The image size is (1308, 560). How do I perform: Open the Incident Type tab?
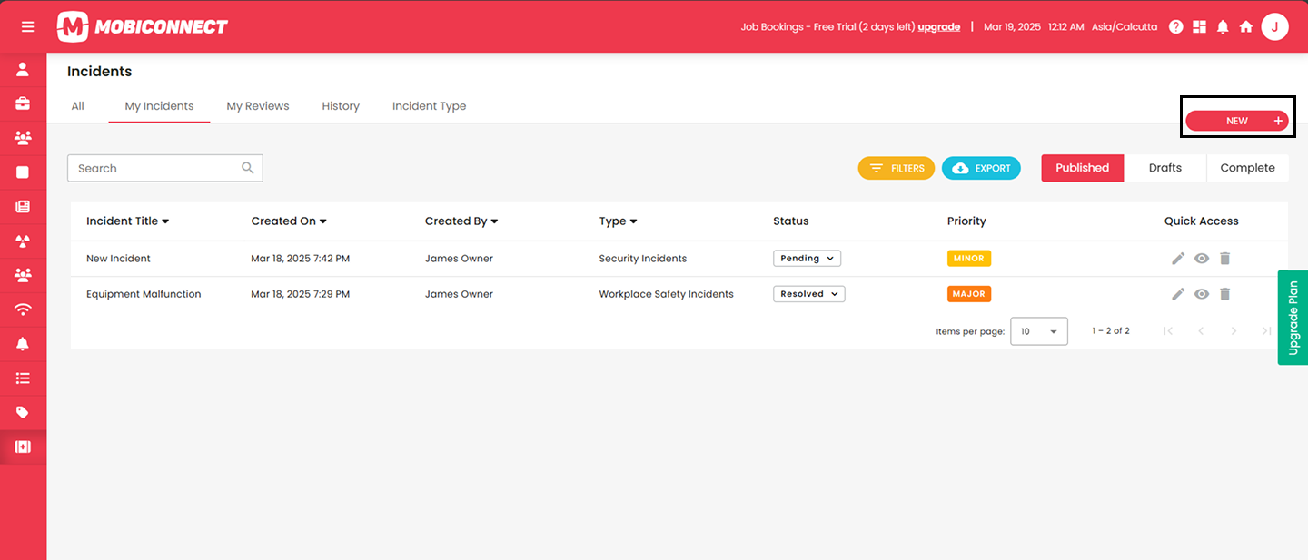click(429, 105)
